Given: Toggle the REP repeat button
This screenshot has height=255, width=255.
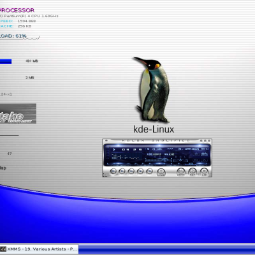Looking at the screenshot, I should click(x=193, y=172).
